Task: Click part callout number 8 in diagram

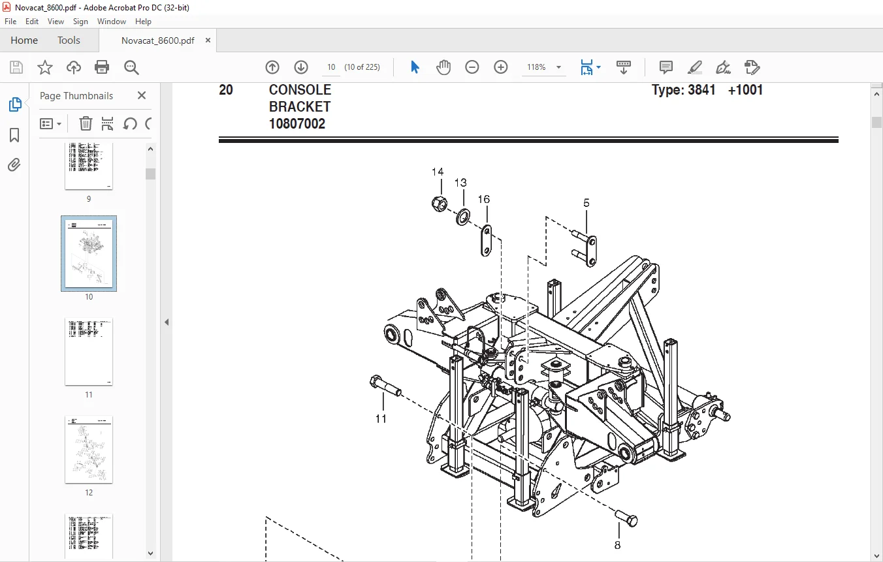Action: (617, 545)
